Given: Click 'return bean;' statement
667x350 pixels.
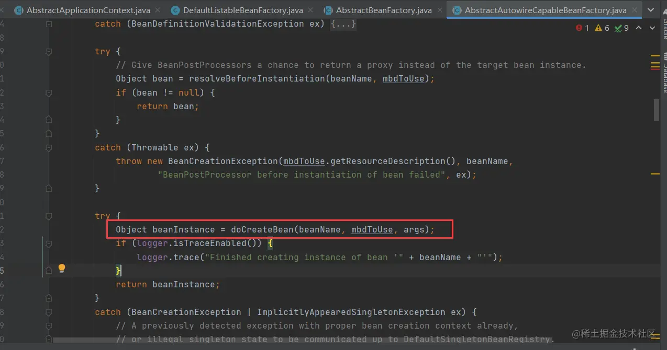Looking at the screenshot, I should [168, 106].
